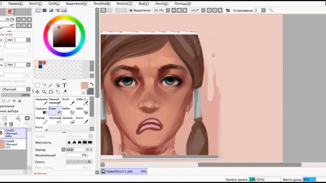Open the brush size multiplier x1.0 dropdown
Viewport: 326px width, 183px height.
(63, 149)
